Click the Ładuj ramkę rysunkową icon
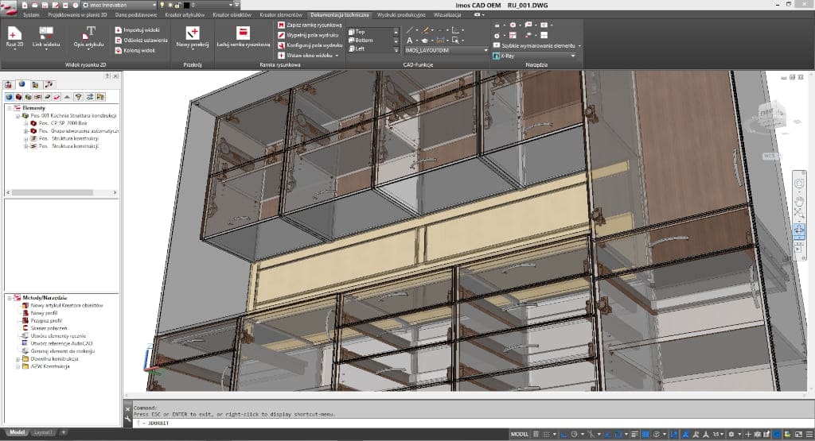This screenshot has height=441, width=815. (244, 33)
